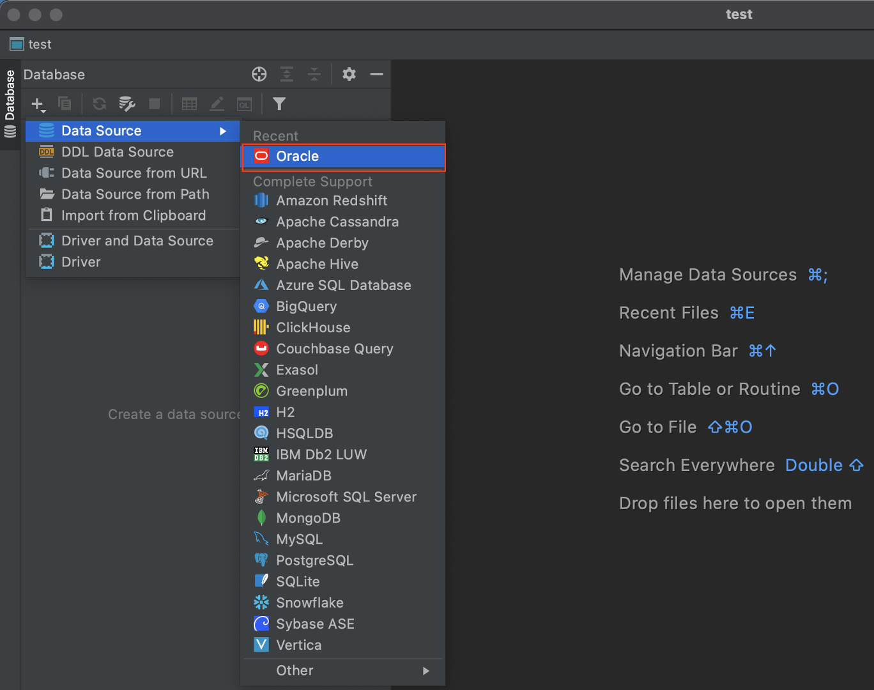
Task: Choose Apache Cassandra data source
Action: [x=343, y=222]
